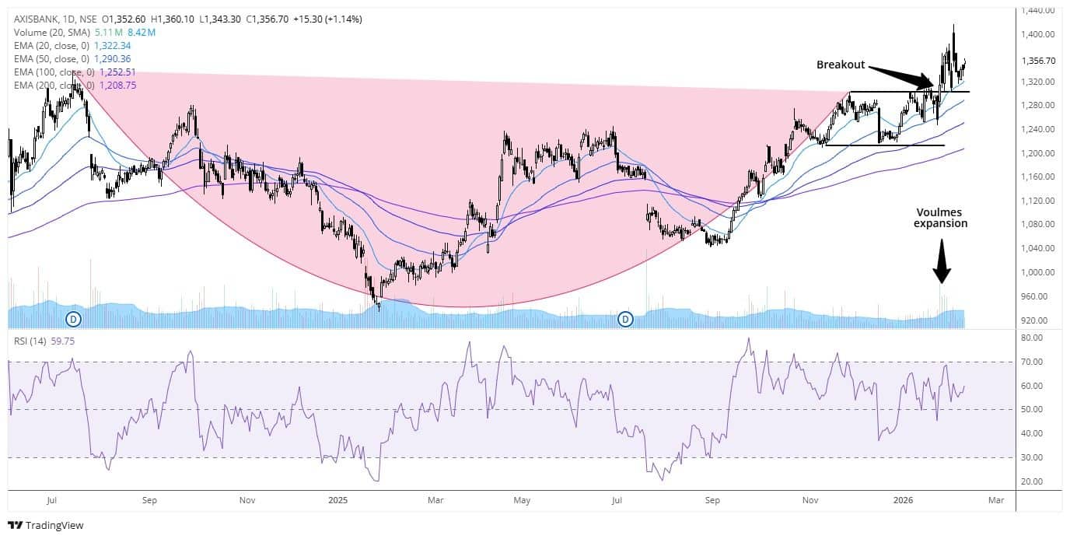The image size is (1070, 539).
Task: Click the volume value 8.42 M
Action: tap(142, 32)
